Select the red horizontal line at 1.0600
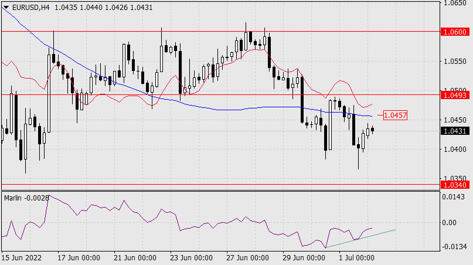Screen dimensions: 473x265 (x=220, y=32)
